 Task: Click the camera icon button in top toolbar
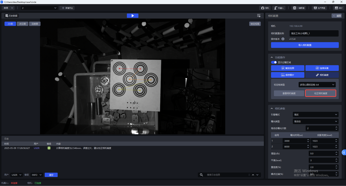(265, 8)
